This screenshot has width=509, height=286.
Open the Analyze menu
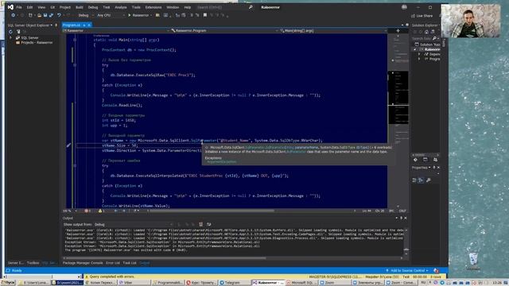coord(121,7)
